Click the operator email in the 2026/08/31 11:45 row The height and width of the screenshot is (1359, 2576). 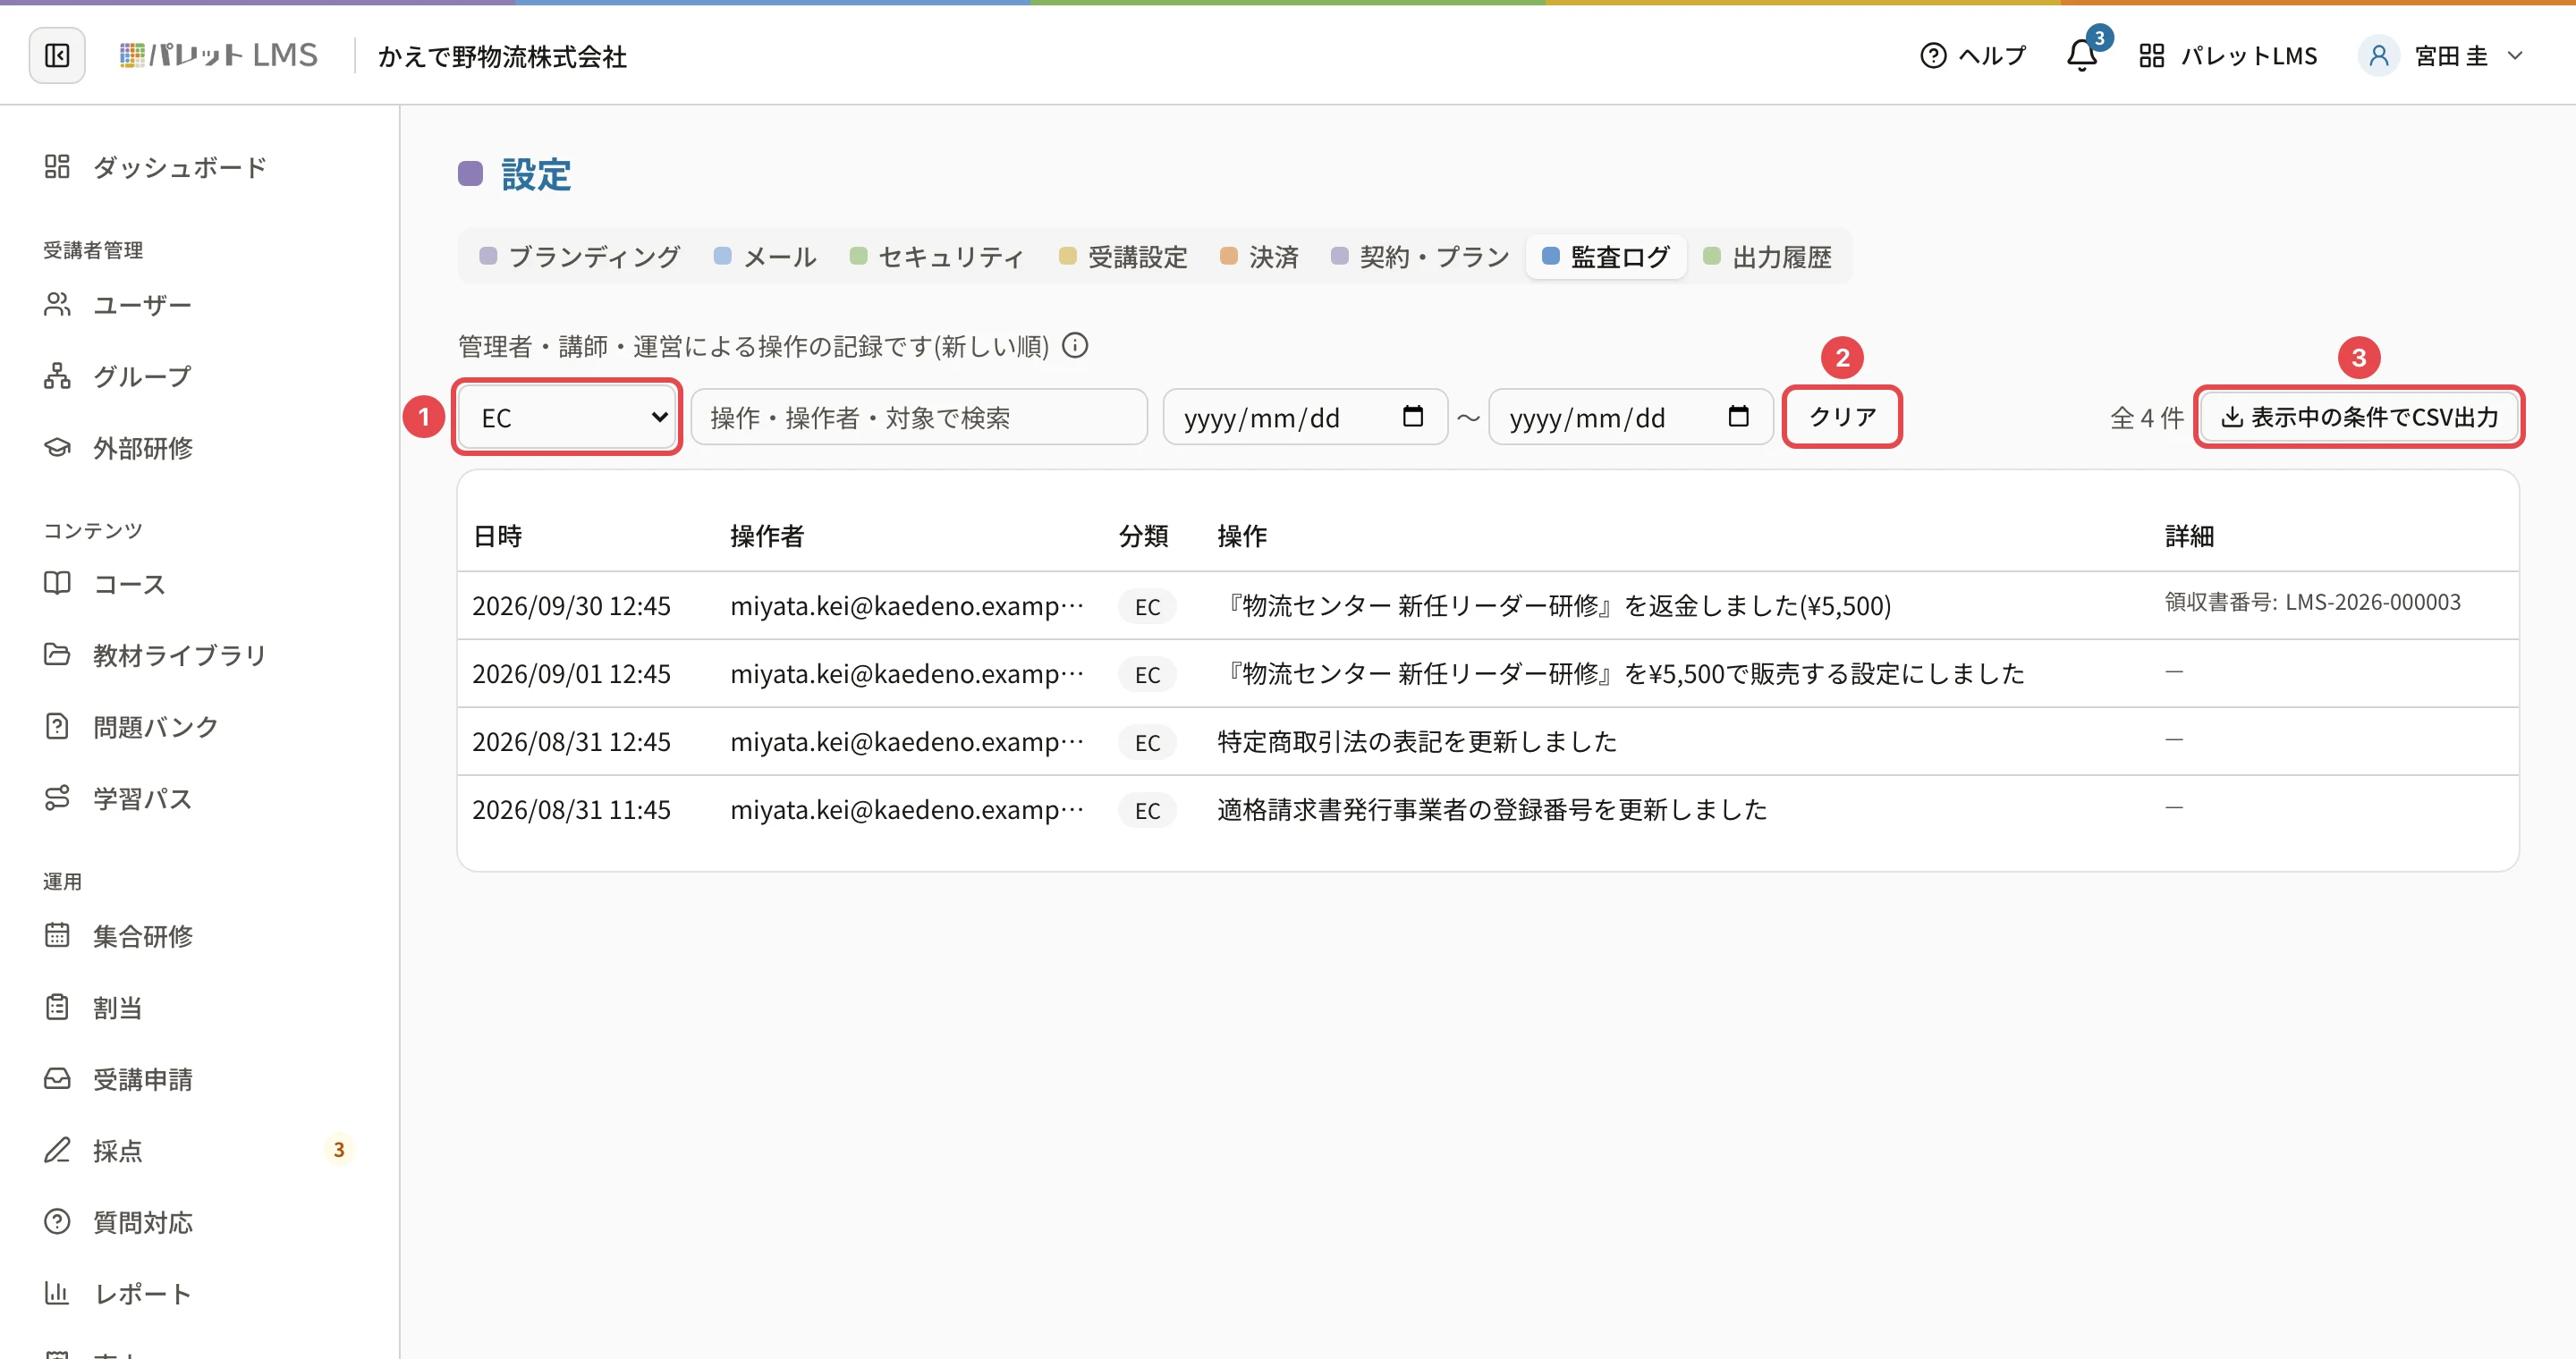907,809
